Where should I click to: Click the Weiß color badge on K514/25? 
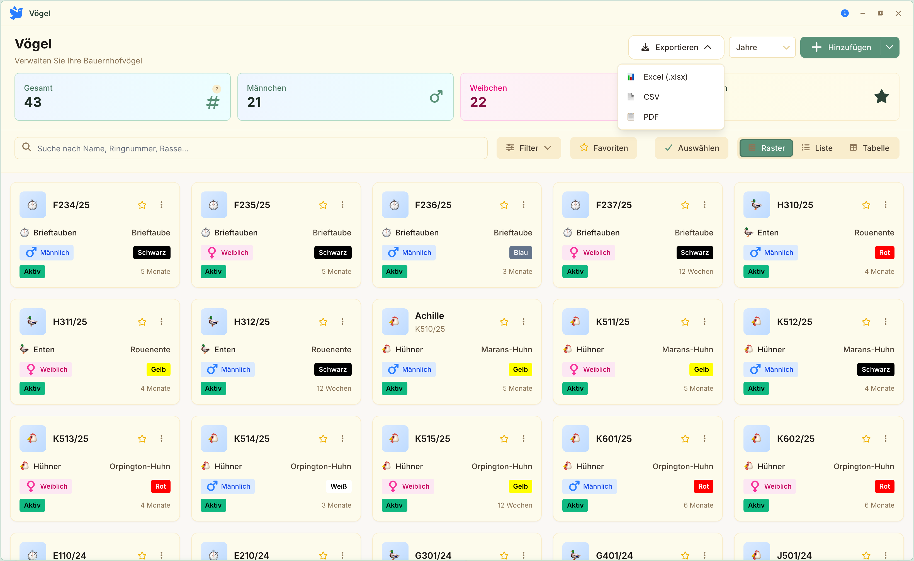[x=339, y=486]
